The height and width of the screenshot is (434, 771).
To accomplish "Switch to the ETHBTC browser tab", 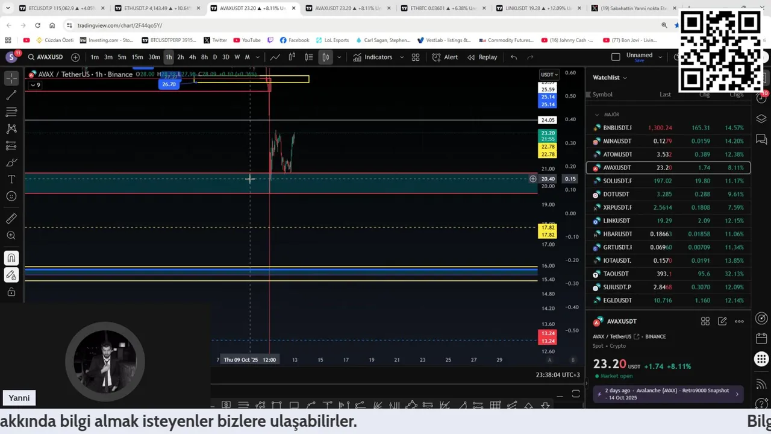I will pyautogui.click(x=443, y=8).
